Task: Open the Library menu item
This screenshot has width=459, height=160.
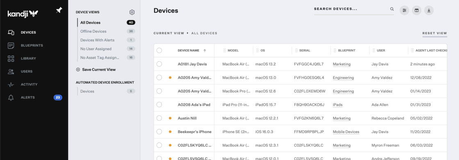Action: coord(28,59)
